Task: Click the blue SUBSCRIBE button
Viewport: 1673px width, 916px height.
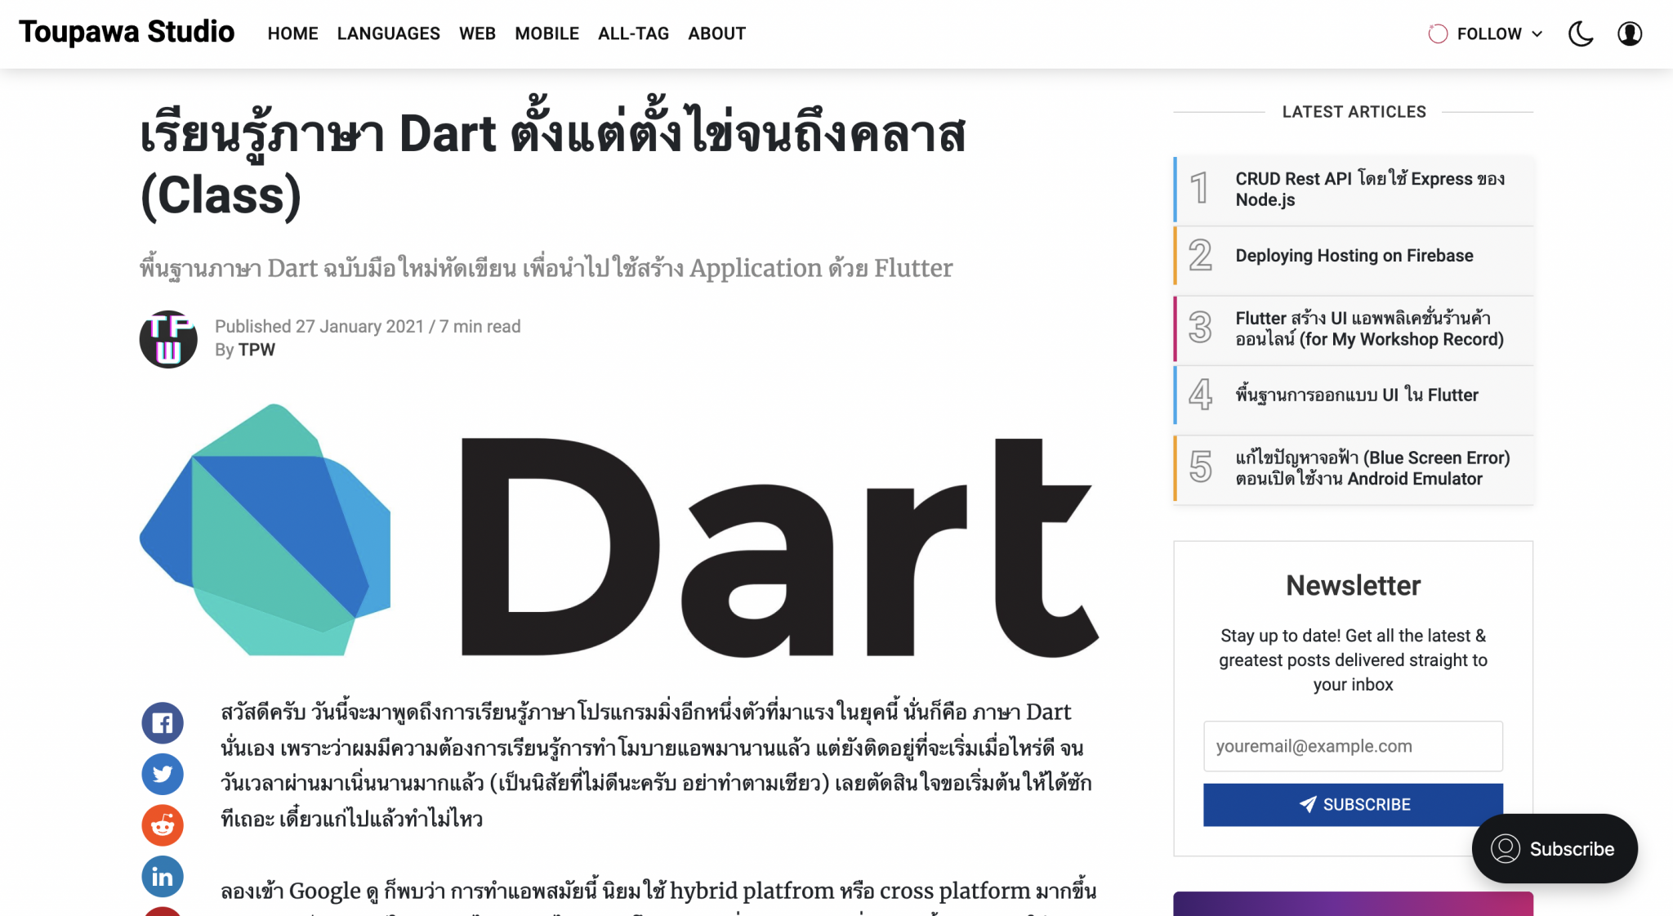Action: click(x=1353, y=805)
